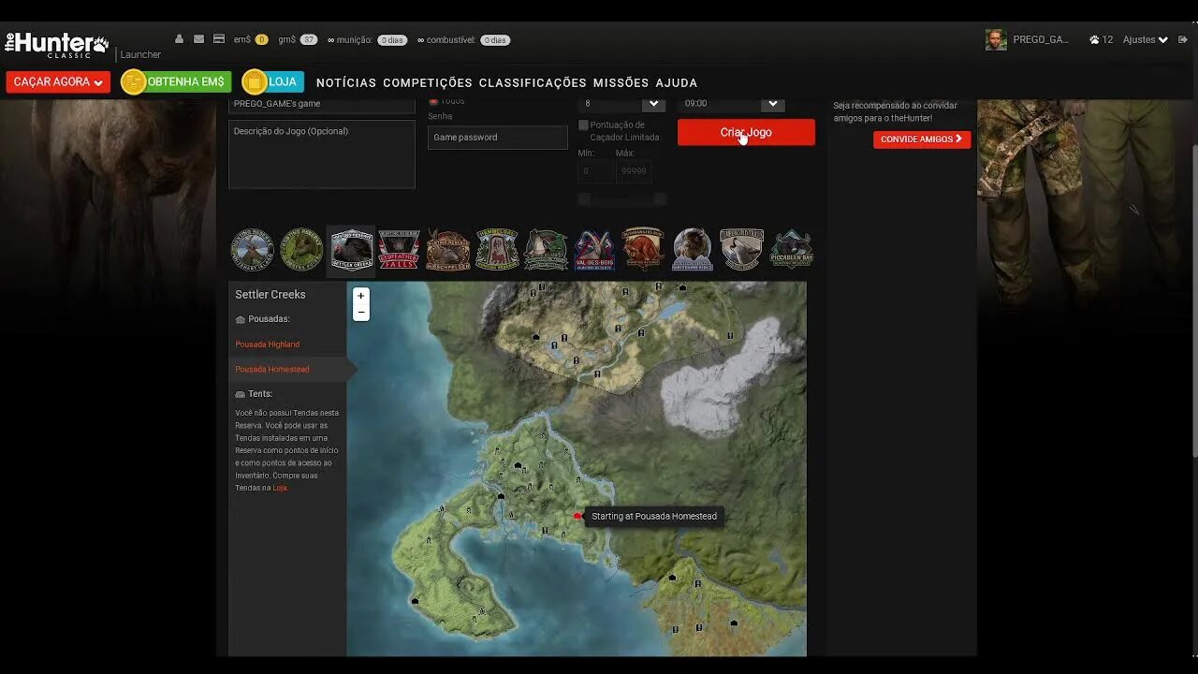Click theHunter Classic logo
The image size is (1198, 674).
(57, 44)
